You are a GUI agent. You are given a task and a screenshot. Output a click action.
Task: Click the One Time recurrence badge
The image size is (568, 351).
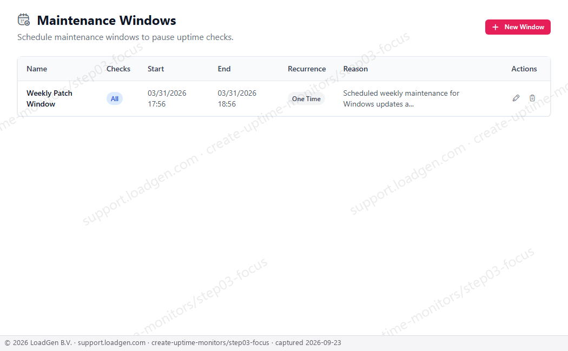(306, 98)
